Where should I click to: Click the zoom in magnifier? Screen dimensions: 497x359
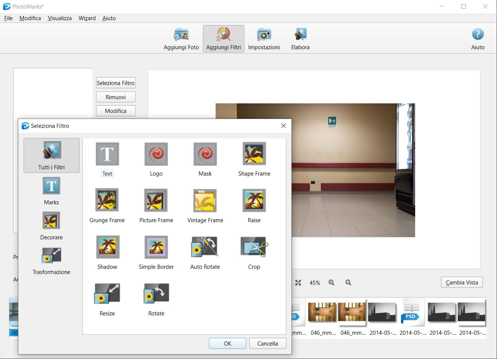(x=331, y=283)
